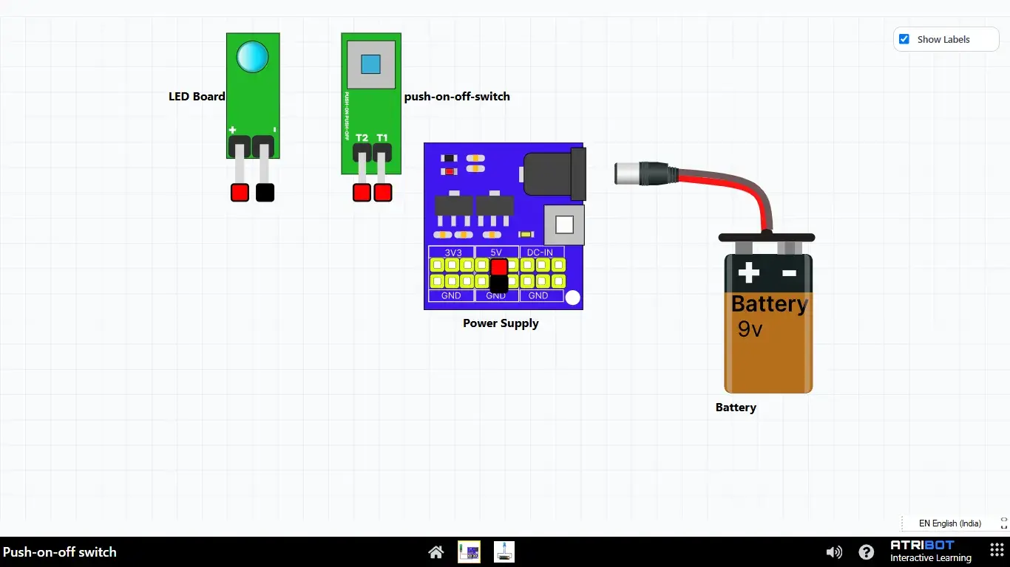Uncheck the Show Labels checkbox
Viewport: 1010px width, 567px height.
(x=904, y=39)
